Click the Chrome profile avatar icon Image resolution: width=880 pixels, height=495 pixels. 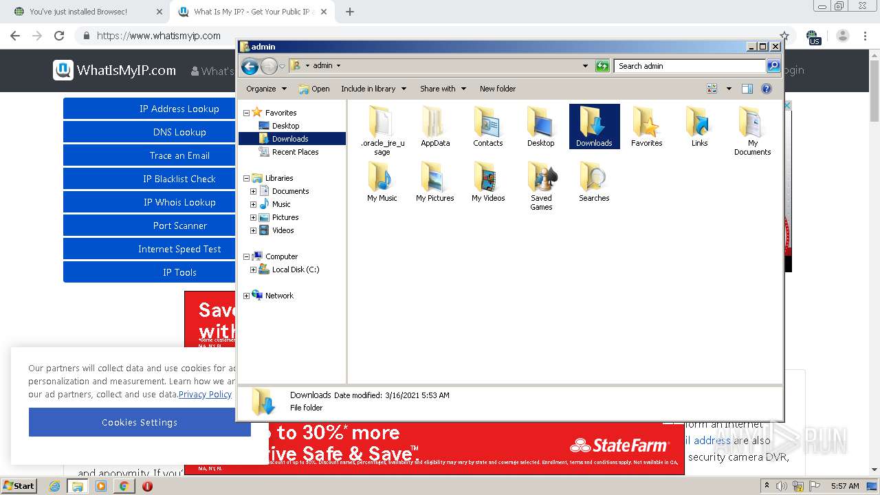click(x=843, y=36)
